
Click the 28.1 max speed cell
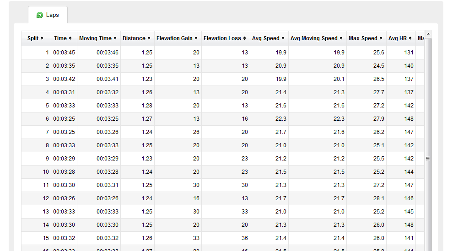point(378,198)
